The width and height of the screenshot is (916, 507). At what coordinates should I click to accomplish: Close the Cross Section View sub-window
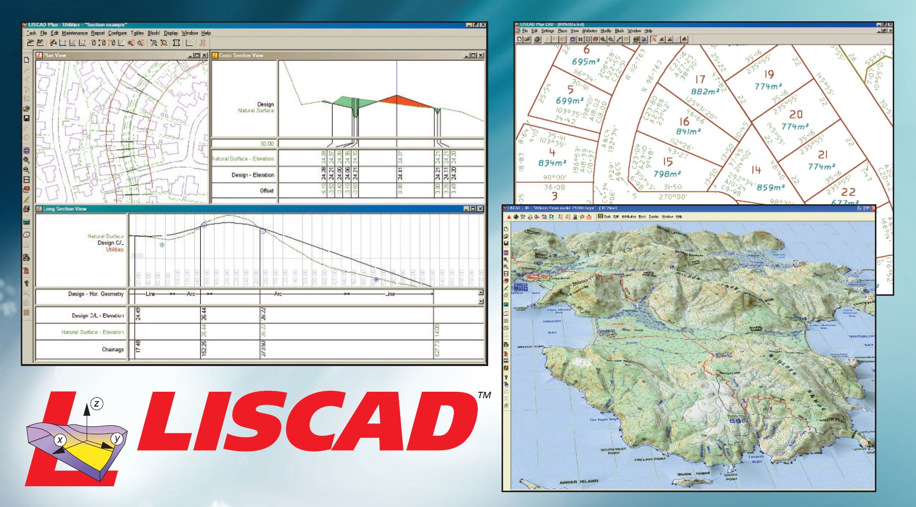coord(481,55)
